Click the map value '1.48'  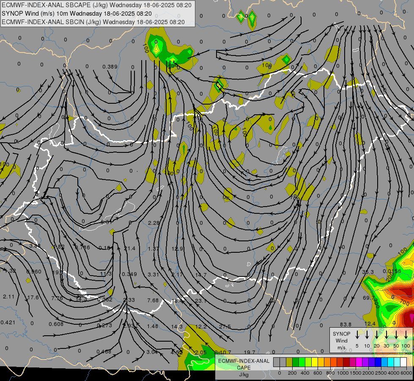point(152,326)
